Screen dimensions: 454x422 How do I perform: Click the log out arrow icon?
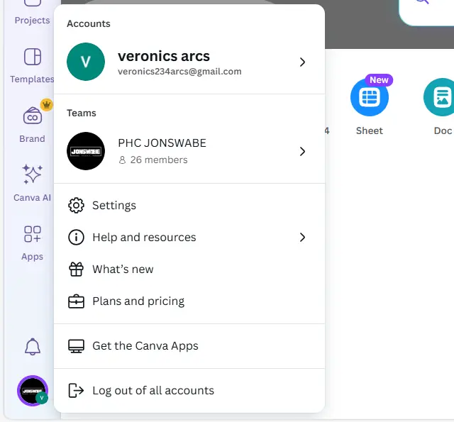point(76,391)
